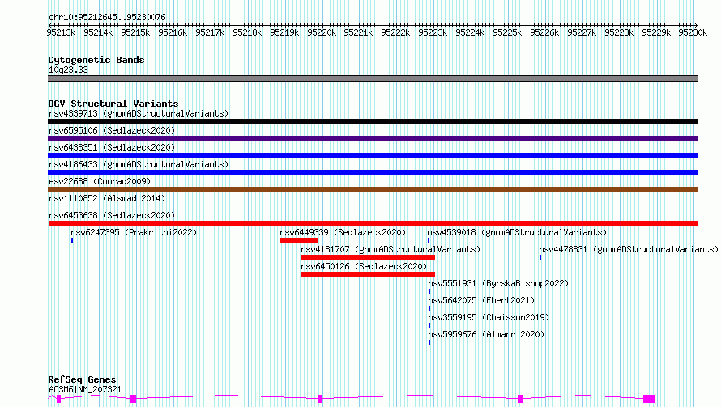The image size is (721, 407).
Task: Click the 95220k ruler tick label
Action: (x=322, y=32)
